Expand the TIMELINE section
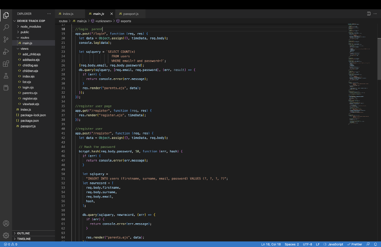The width and height of the screenshot is (381, 247). (x=24, y=239)
